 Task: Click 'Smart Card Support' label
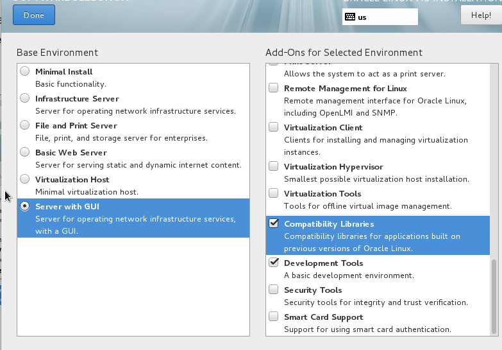(x=324, y=317)
